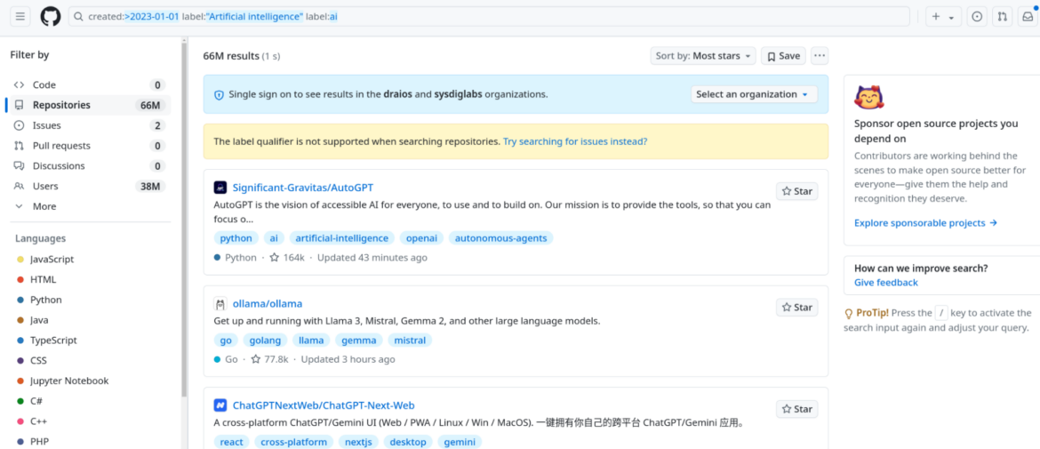Select the Users filter
The height and width of the screenshot is (449, 1040).
[88, 187]
